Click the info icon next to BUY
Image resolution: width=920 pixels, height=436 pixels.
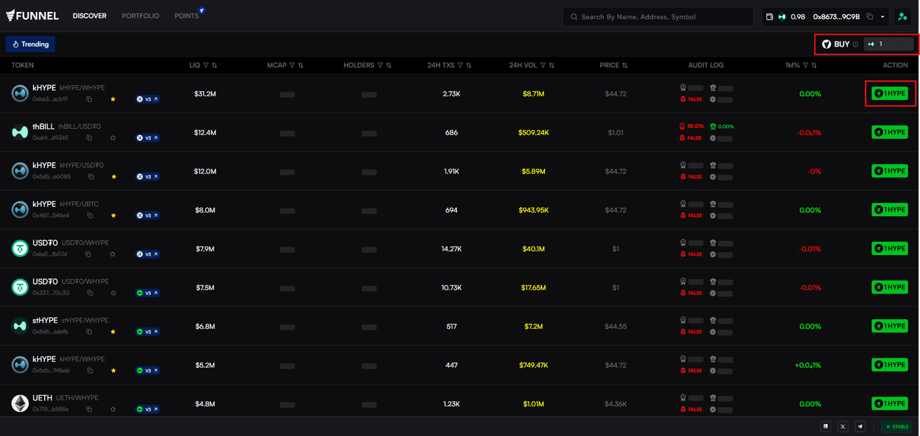[x=855, y=44]
